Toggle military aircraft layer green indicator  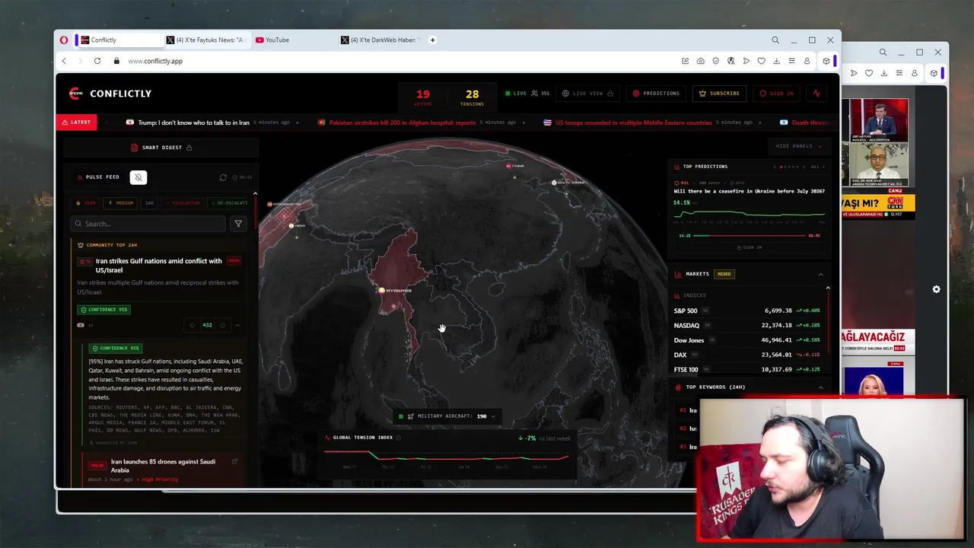(x=401, y=416)
